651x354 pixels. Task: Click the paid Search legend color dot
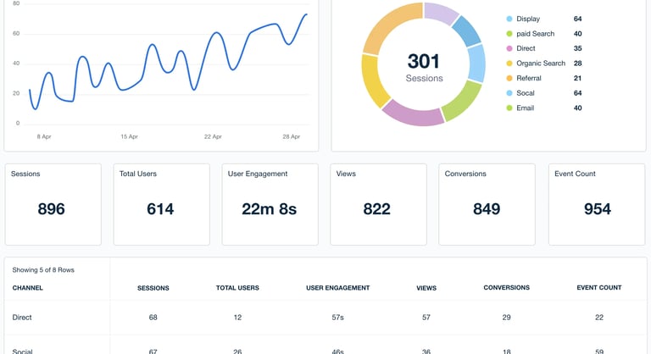point(509,34)
